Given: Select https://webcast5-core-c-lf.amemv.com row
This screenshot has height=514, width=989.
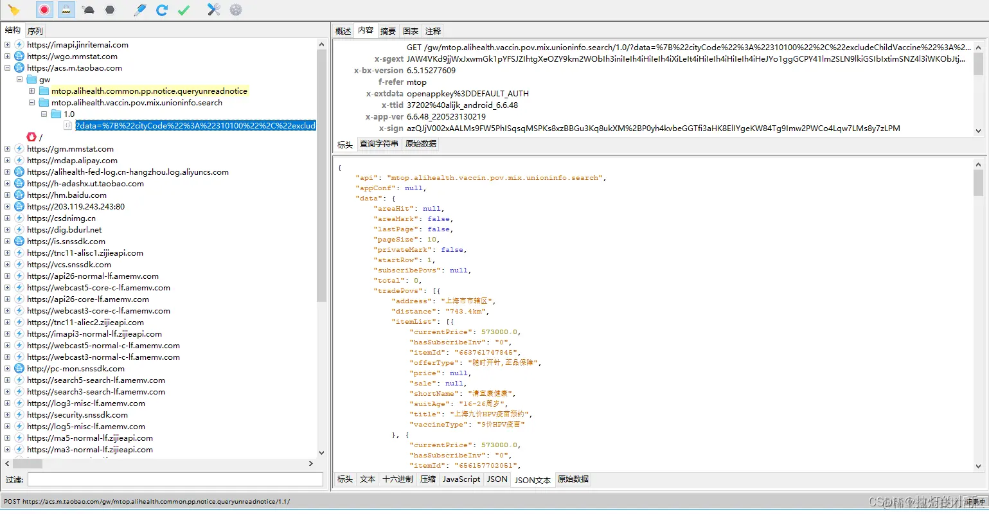Looking at the screenshot, I should [x=98, y=288].
